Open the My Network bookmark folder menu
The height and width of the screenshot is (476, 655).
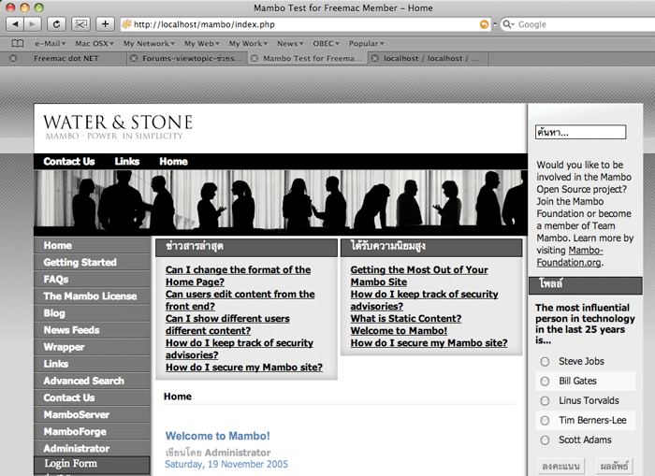click(x=148, y=43)
